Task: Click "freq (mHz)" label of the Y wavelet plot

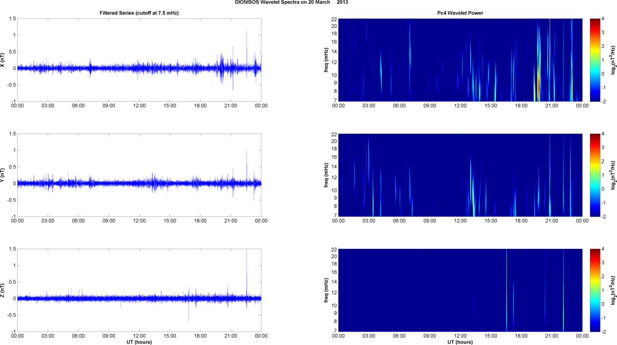Action: pyautogui.click(x=326, y=175)
